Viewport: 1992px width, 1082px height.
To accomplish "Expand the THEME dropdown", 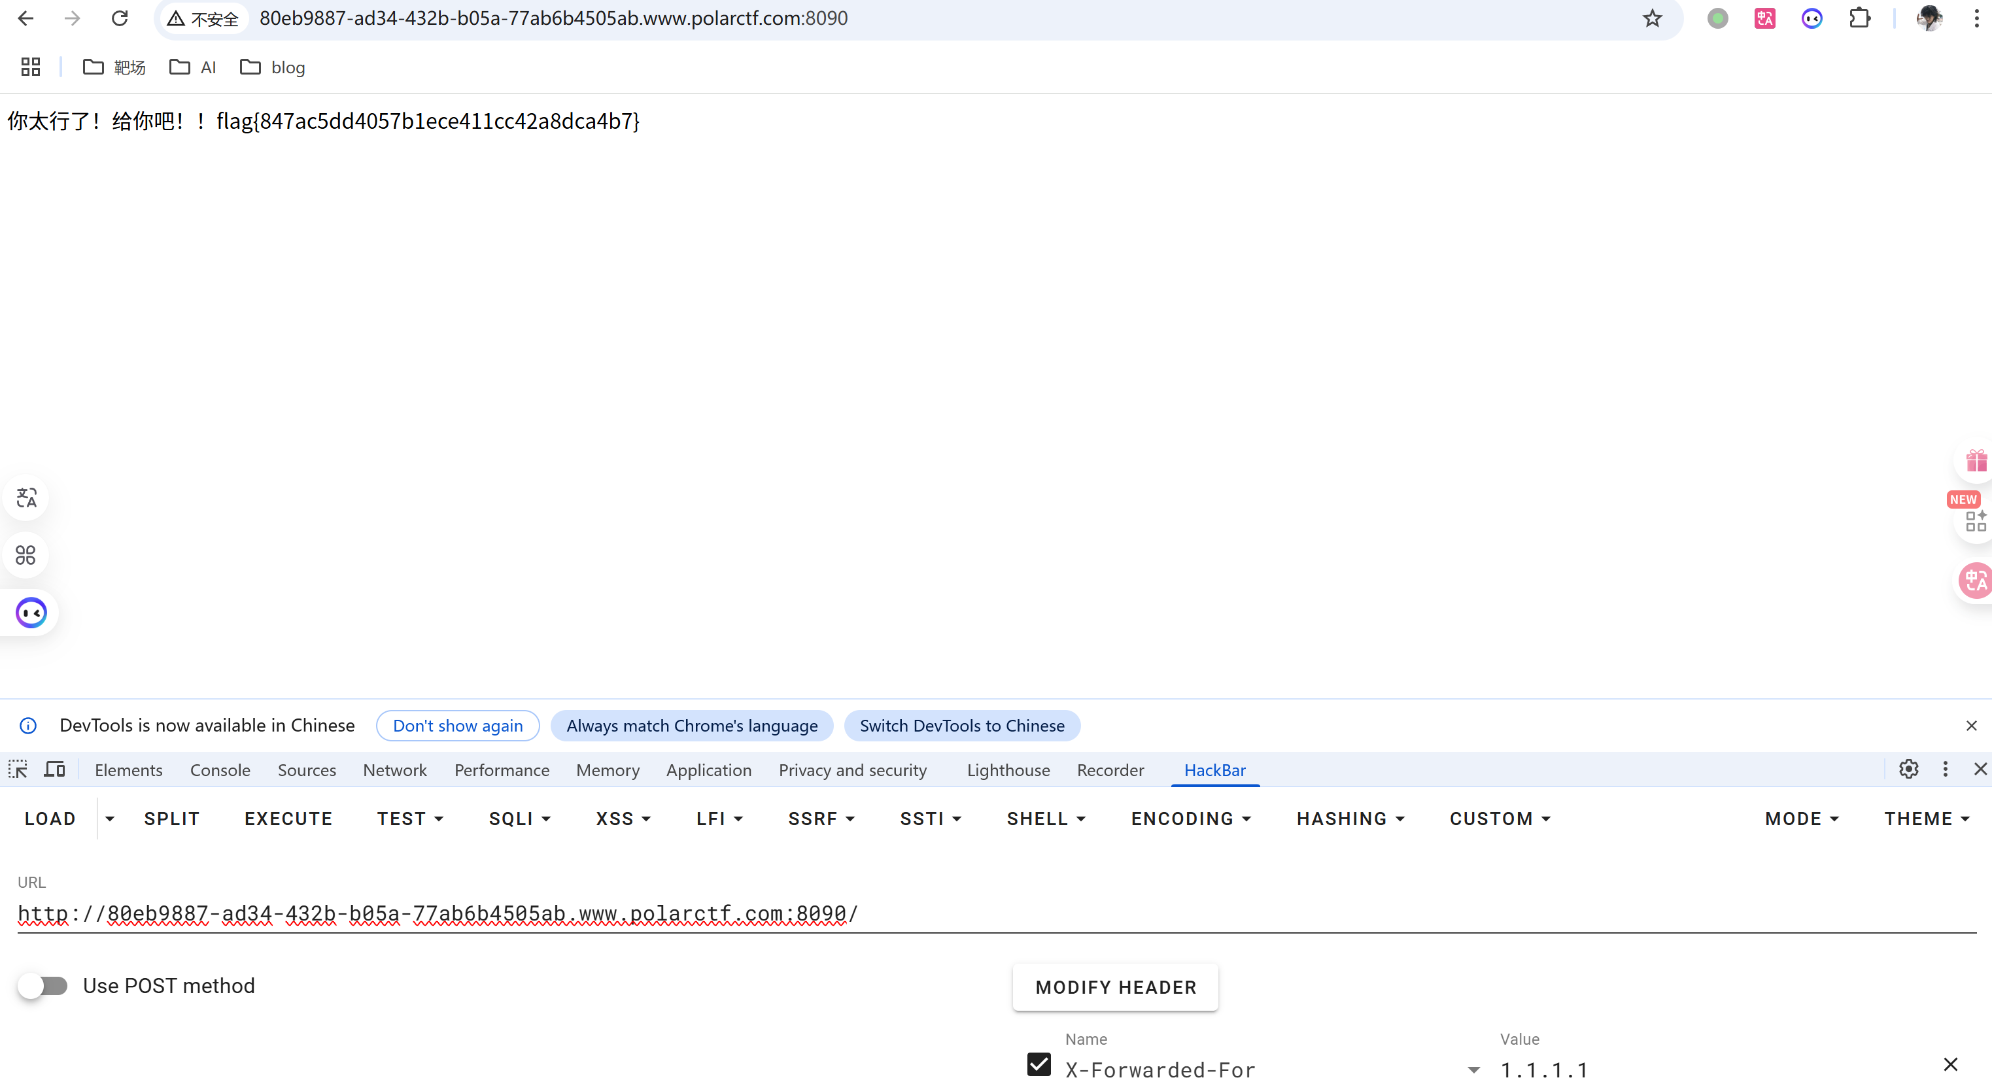I will [x=1926, y=819].
